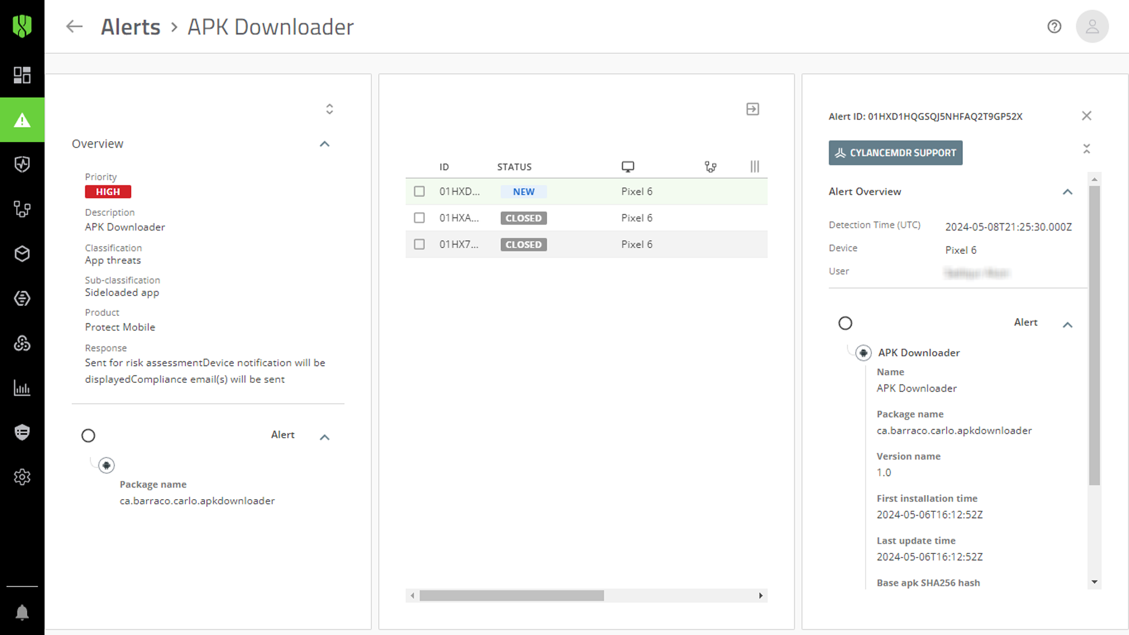This screenshot has height=635, width=1129.
Task: Click the NEW status badge
Action: pyautogui.click(x=523, y=191)
